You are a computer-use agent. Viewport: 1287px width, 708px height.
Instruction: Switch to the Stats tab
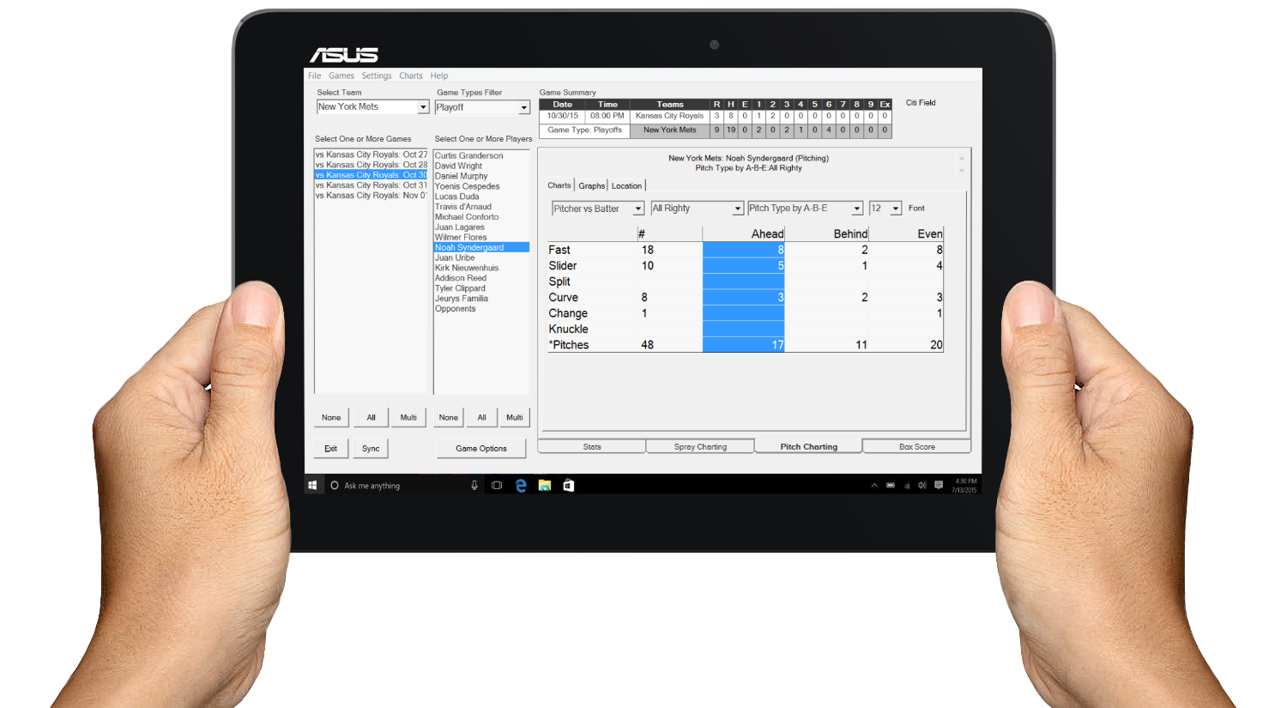[x=592, y=446]
